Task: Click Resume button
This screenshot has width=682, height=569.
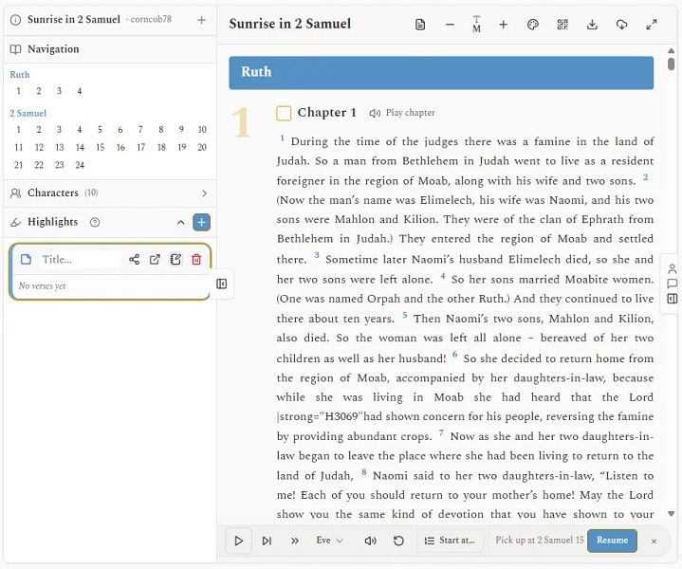Action: (612, 541)
